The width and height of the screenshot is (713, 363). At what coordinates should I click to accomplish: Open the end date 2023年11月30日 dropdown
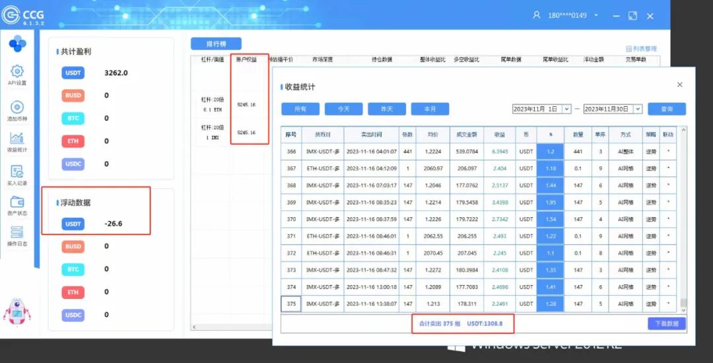pyautogui.click(x=638, y=109)
